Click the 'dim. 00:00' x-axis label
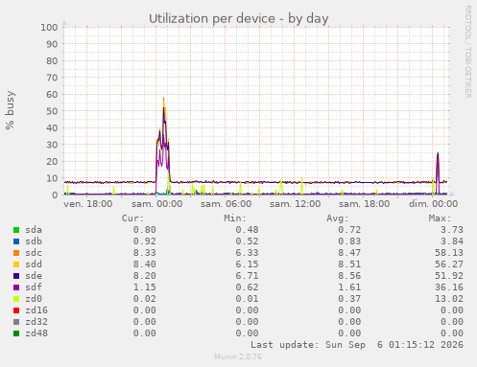The width and height of the screenshot is (477, 367). pyautogui.click(x=434, y=204)
